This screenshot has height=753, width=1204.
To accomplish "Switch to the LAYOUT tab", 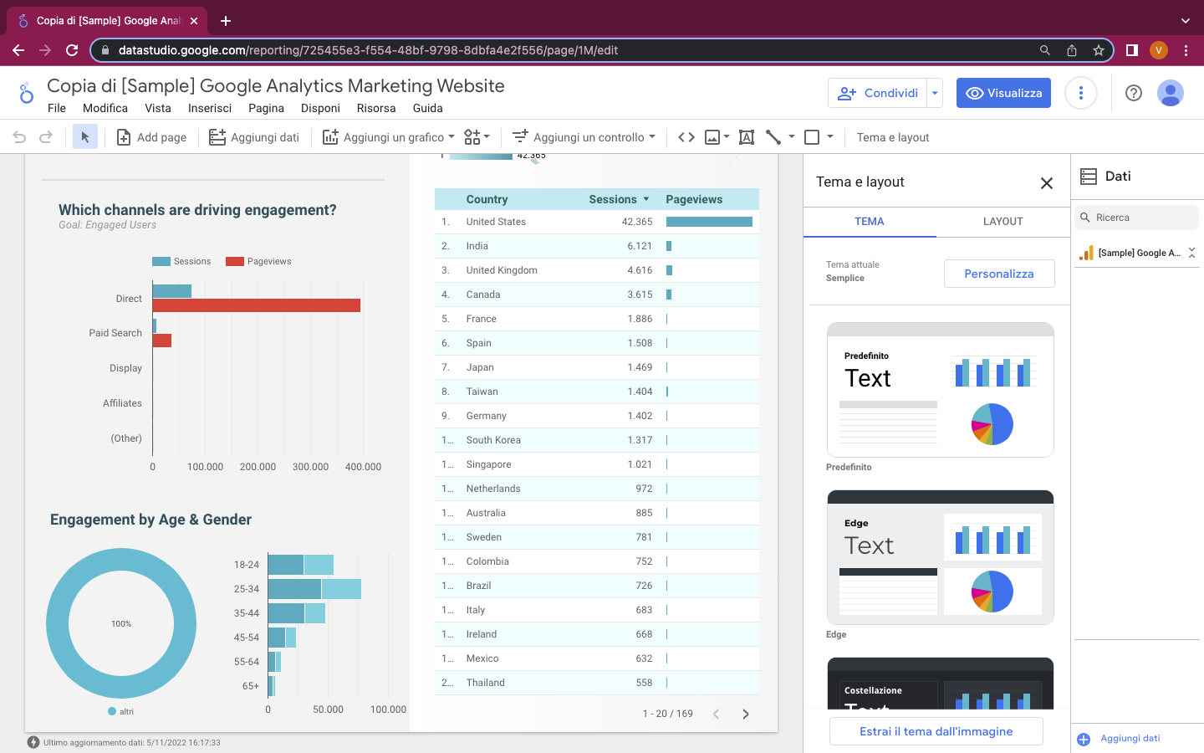I will [1002, 222].
